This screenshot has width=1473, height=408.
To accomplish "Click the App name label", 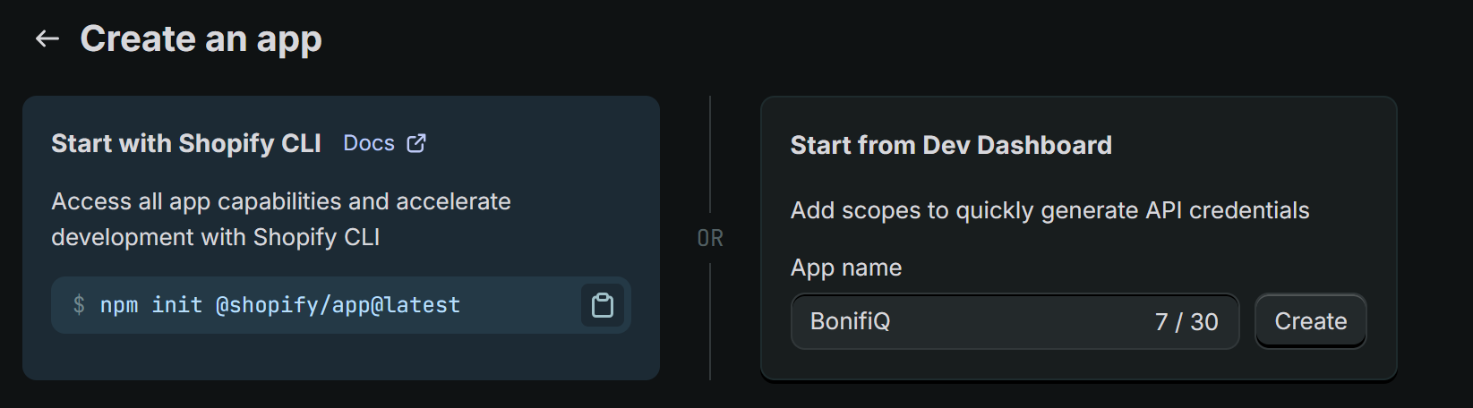I will (846, 268).
